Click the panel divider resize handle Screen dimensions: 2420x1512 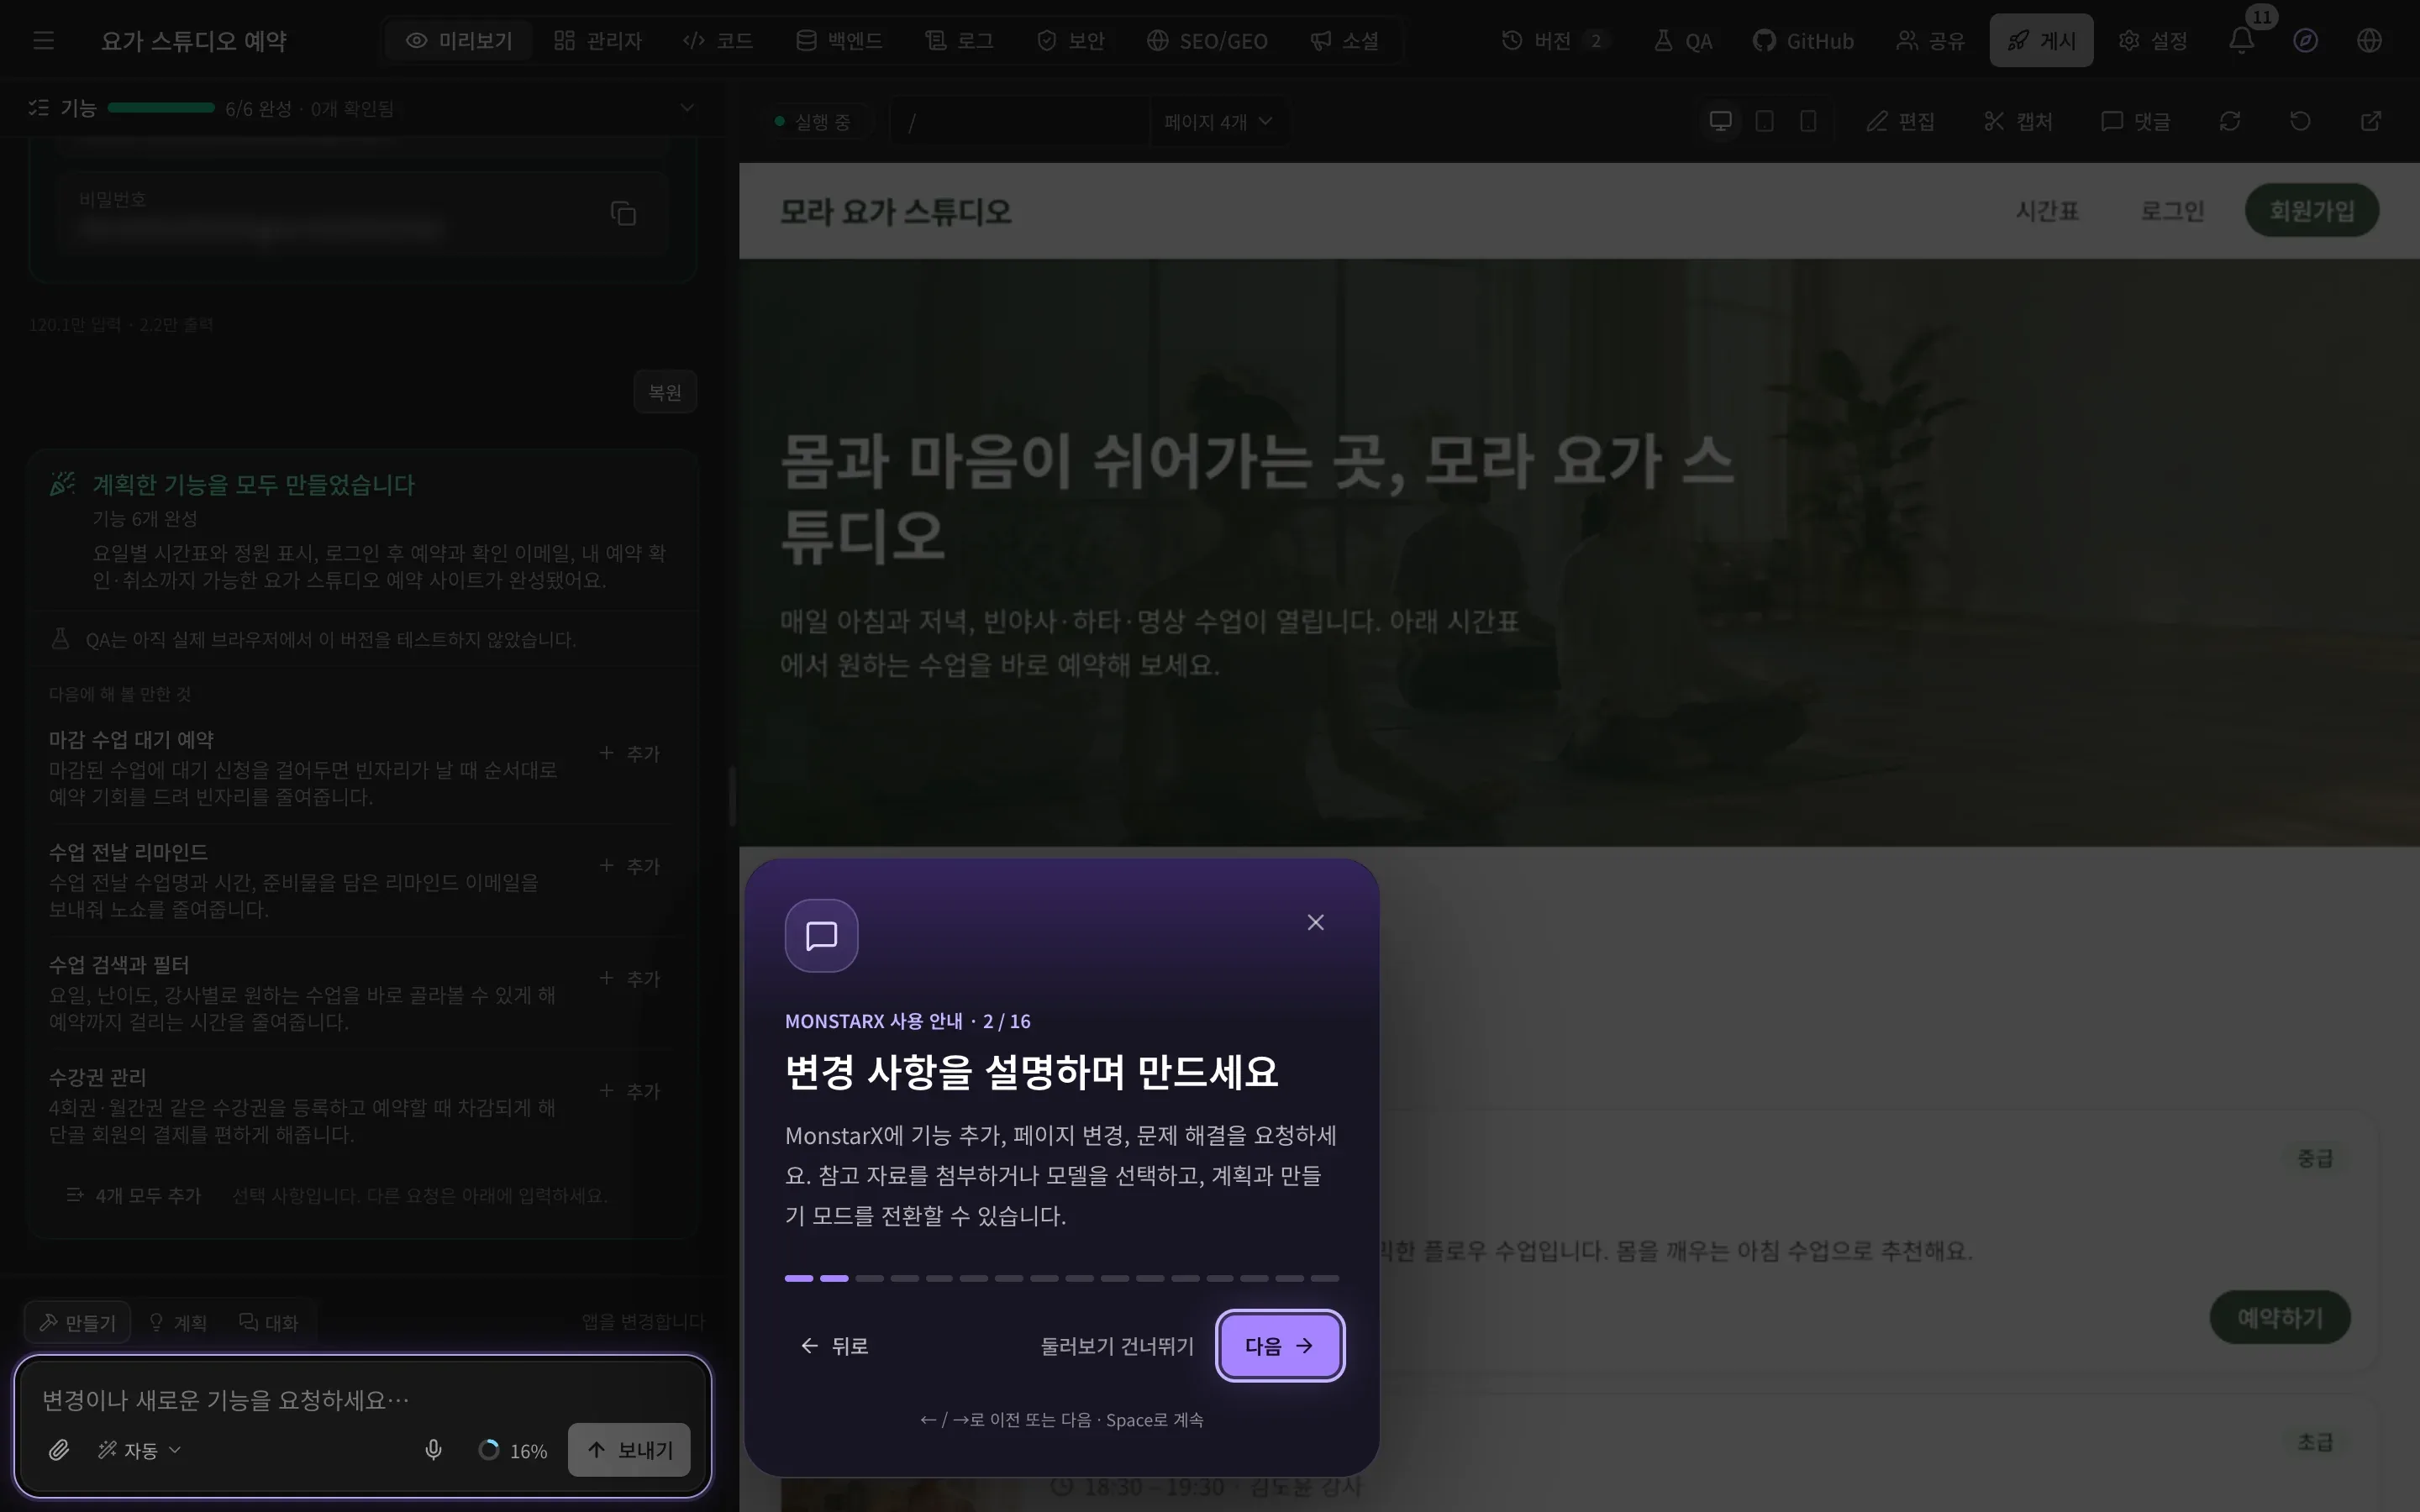[732, 797]
